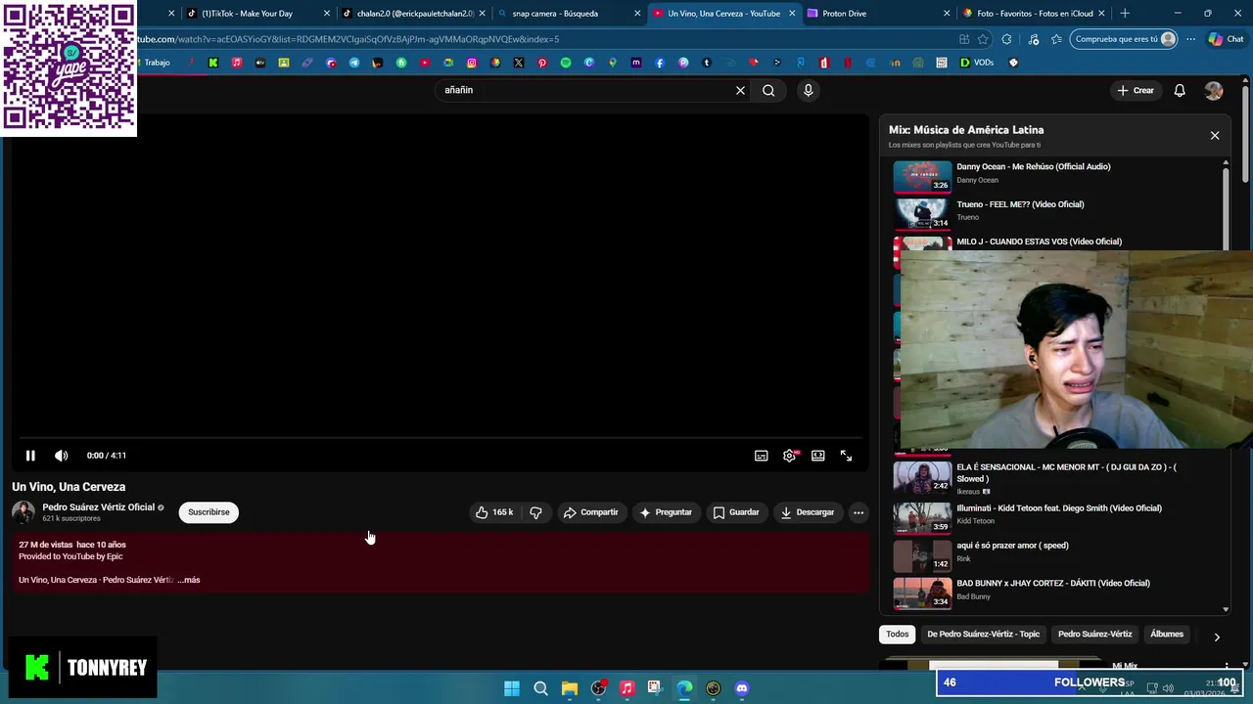Open Windows Start menu on taskbar

tap(511, 688)
